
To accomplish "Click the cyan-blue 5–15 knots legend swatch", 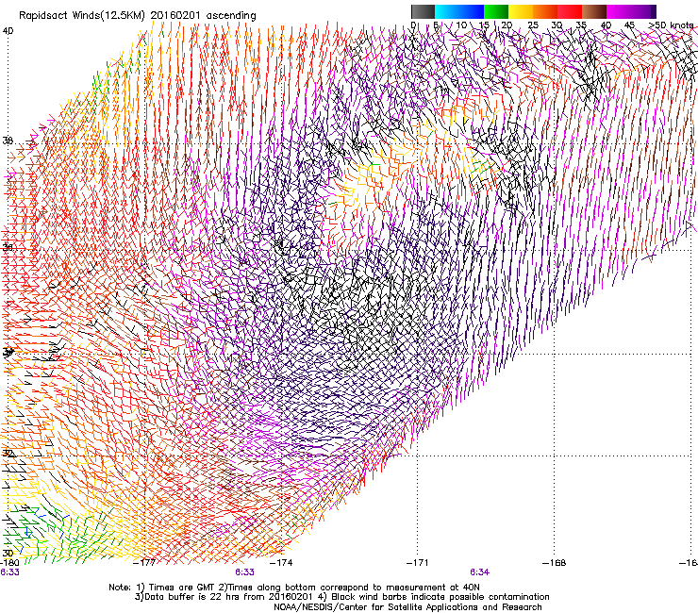I will coord(459,11).
